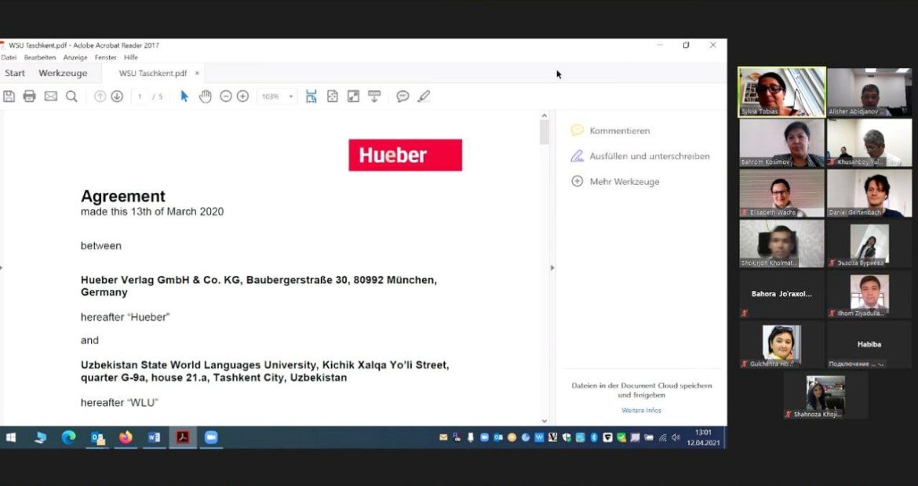This screenshot has height=486, width=918.
Task: Go to next page arrow button
Action: click(117, 96)
